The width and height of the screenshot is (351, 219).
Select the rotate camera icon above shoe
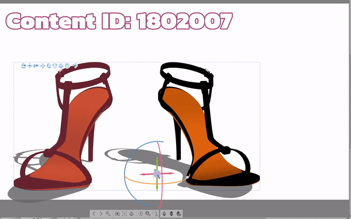tap(23, 65)
